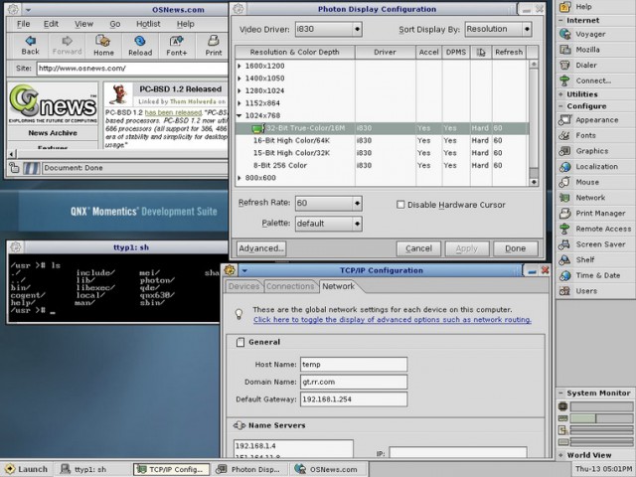Expand the 1280x1024 resolution row
The height and width of the screenshot is (477, 636).
point(239,90)
